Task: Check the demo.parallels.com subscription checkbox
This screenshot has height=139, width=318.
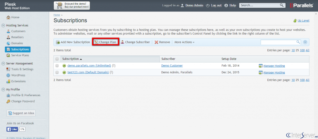Action: (57, 66)
